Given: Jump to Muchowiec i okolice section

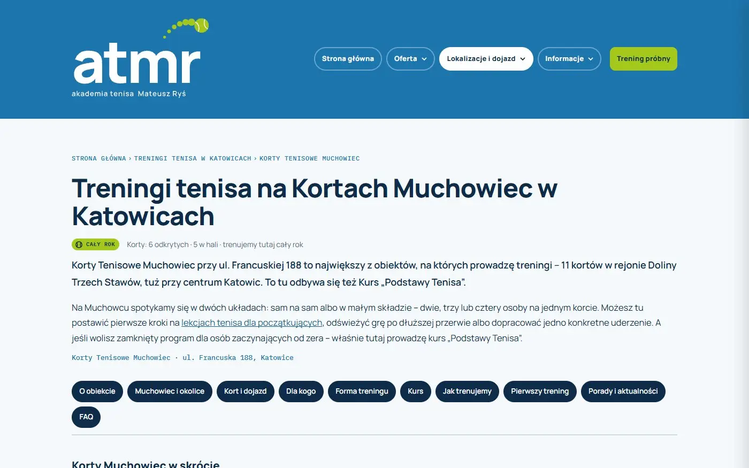Looking at the screenshot, I should [170, 392].
